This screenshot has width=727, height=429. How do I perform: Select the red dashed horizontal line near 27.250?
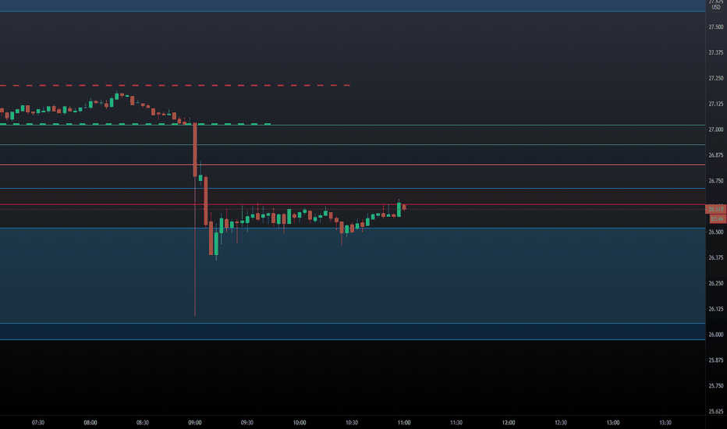176,85
